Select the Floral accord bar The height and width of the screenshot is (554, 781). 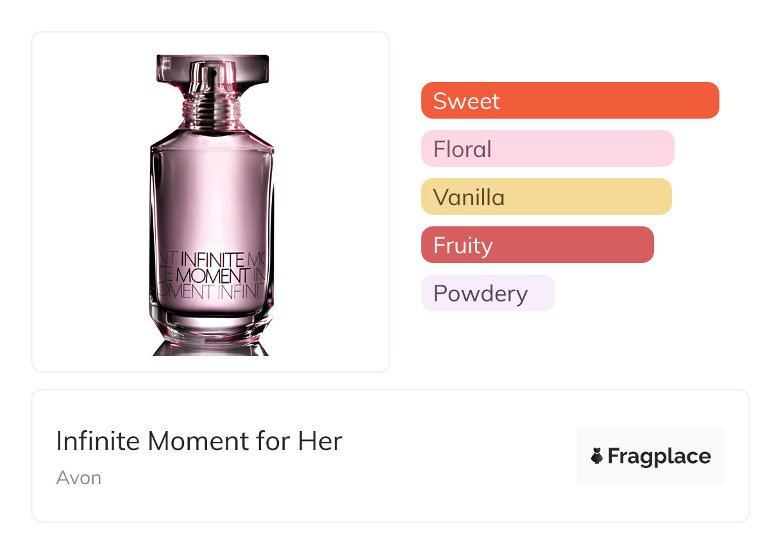(x=547, y=149)
